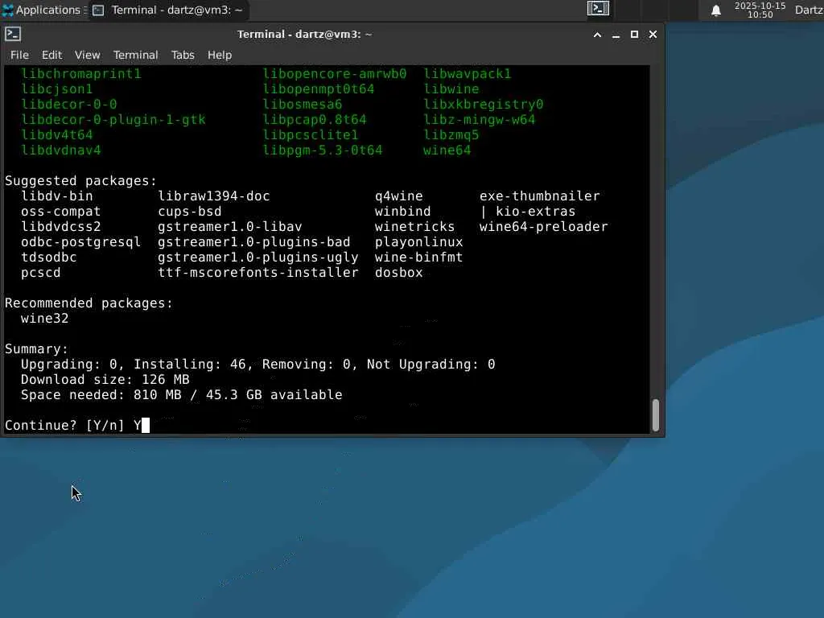824x618 pixels.
Task: Click 'wine-binfmt' package name
Action: pos(418,257)
